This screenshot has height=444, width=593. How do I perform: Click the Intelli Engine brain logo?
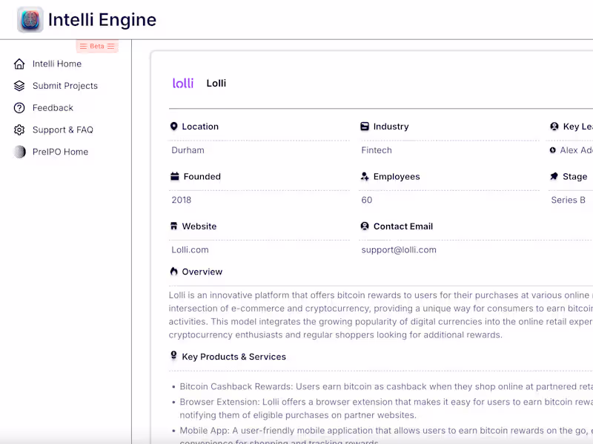[x=30, y=20]
